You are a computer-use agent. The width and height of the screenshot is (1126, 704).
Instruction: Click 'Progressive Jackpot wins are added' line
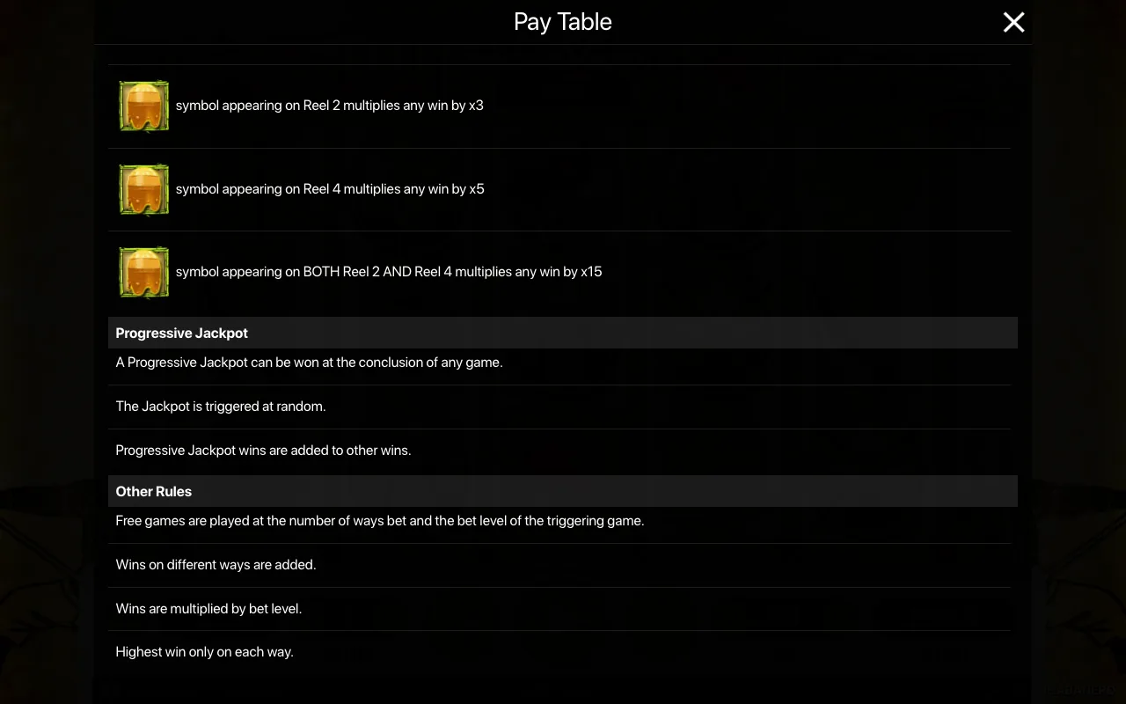pyautogui.click(x=264, y=451)
